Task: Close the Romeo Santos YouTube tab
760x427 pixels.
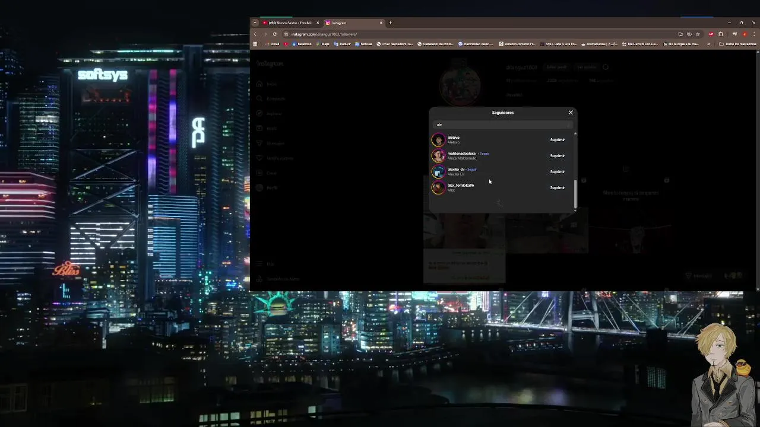Action: (x=318, y=23)
